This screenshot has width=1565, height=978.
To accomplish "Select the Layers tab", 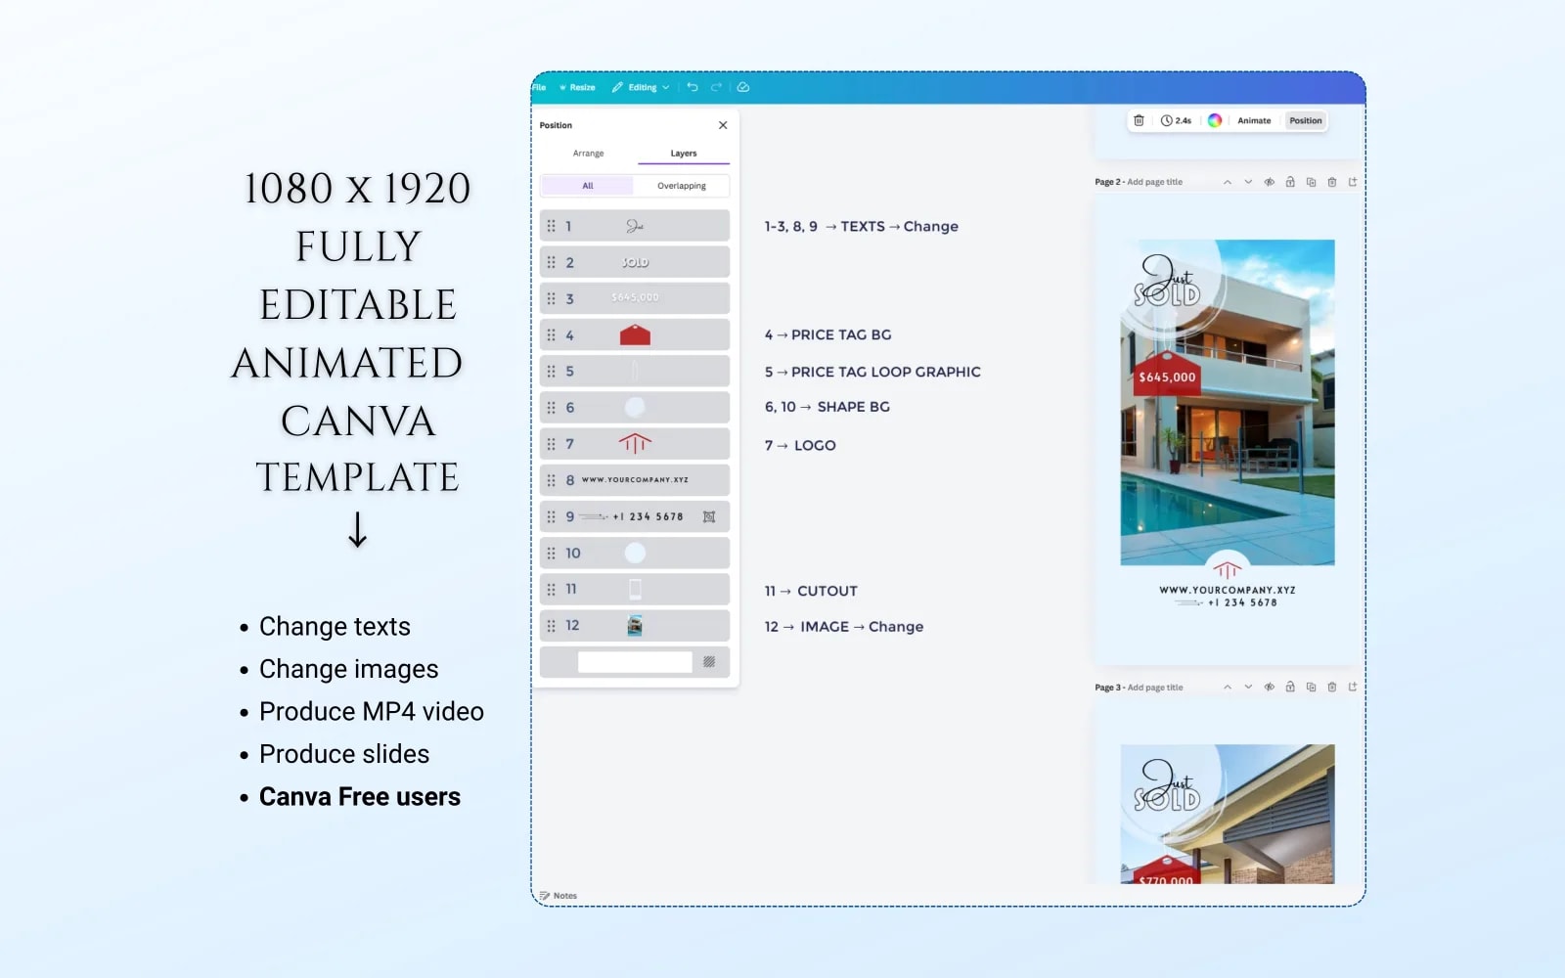I will 684,154.
